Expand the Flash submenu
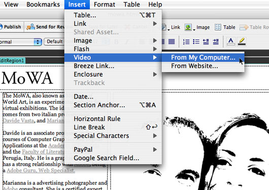Viewport: 269px width, 190px height. (113, 49)
